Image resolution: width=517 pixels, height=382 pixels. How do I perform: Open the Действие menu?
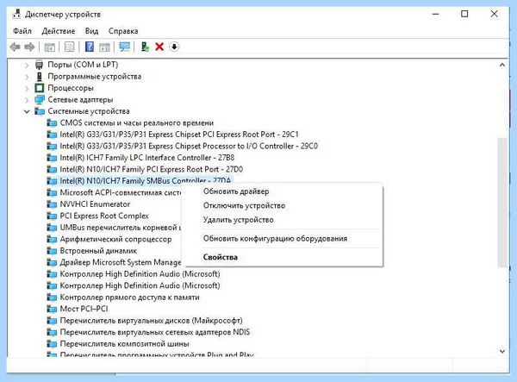point(59,31)
